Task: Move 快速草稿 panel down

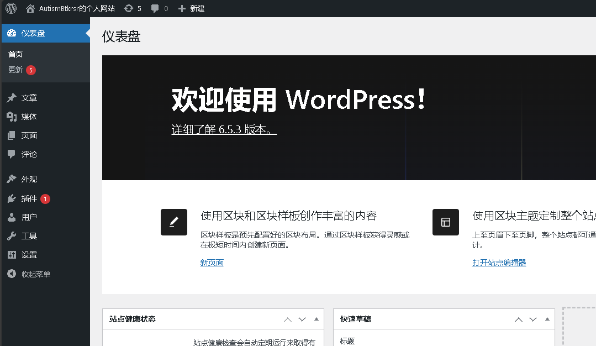Action: (x=533, y=319)
